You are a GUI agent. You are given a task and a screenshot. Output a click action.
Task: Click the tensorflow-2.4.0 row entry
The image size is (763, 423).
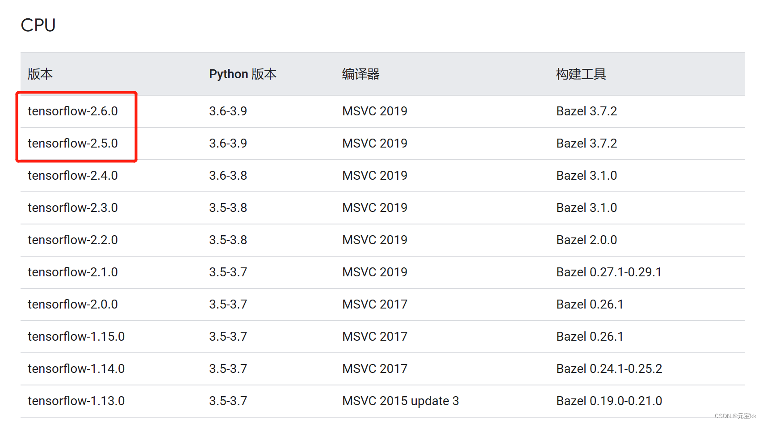point(73,175)
